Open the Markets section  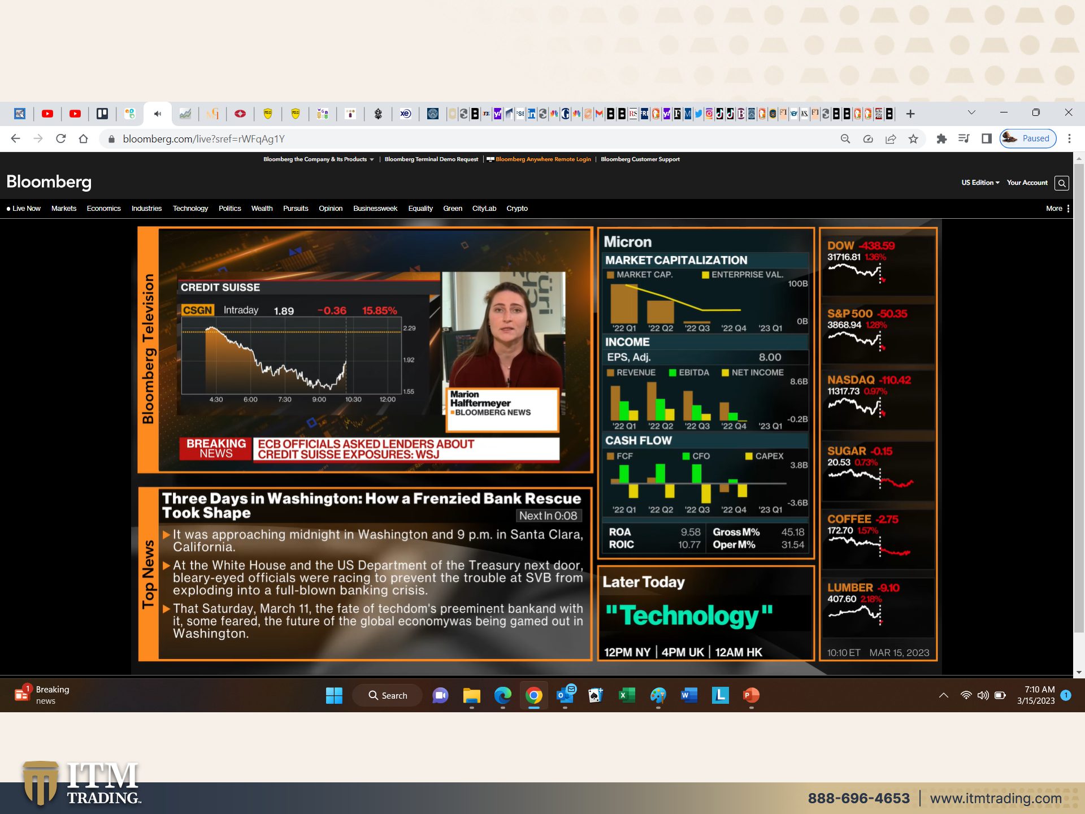[x=64, y=209]
